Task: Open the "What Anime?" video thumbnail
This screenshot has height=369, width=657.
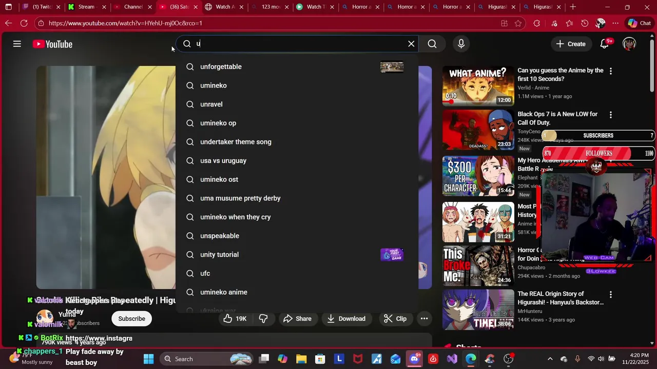Action: click(x=478, y=86)
